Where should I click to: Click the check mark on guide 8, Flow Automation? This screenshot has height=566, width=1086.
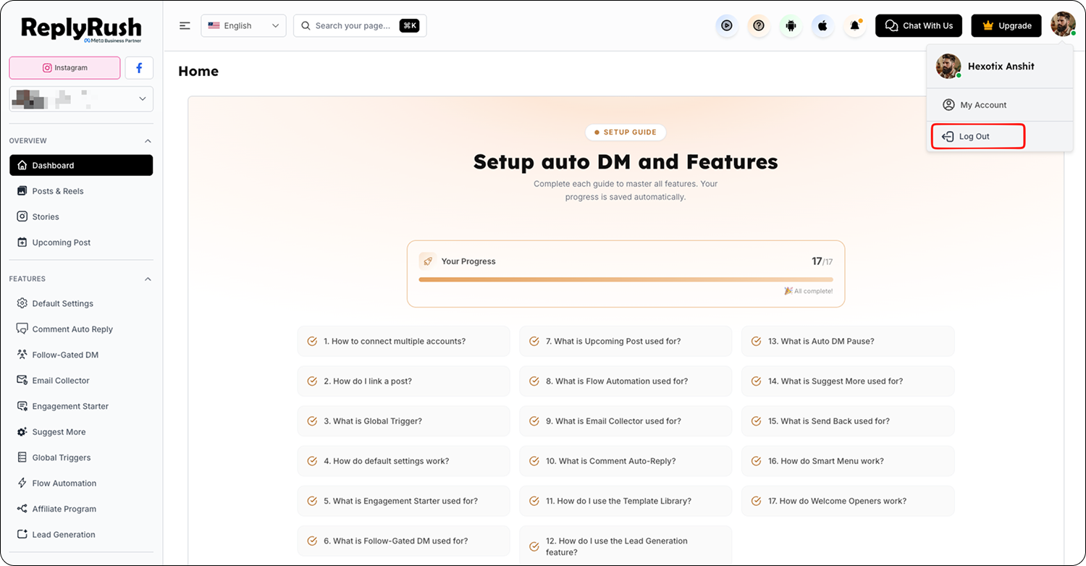tap(534, 381)
